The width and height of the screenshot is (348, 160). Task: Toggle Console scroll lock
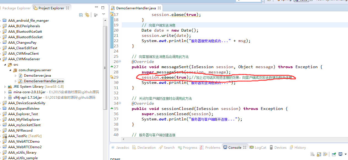[x=319, y=154]
